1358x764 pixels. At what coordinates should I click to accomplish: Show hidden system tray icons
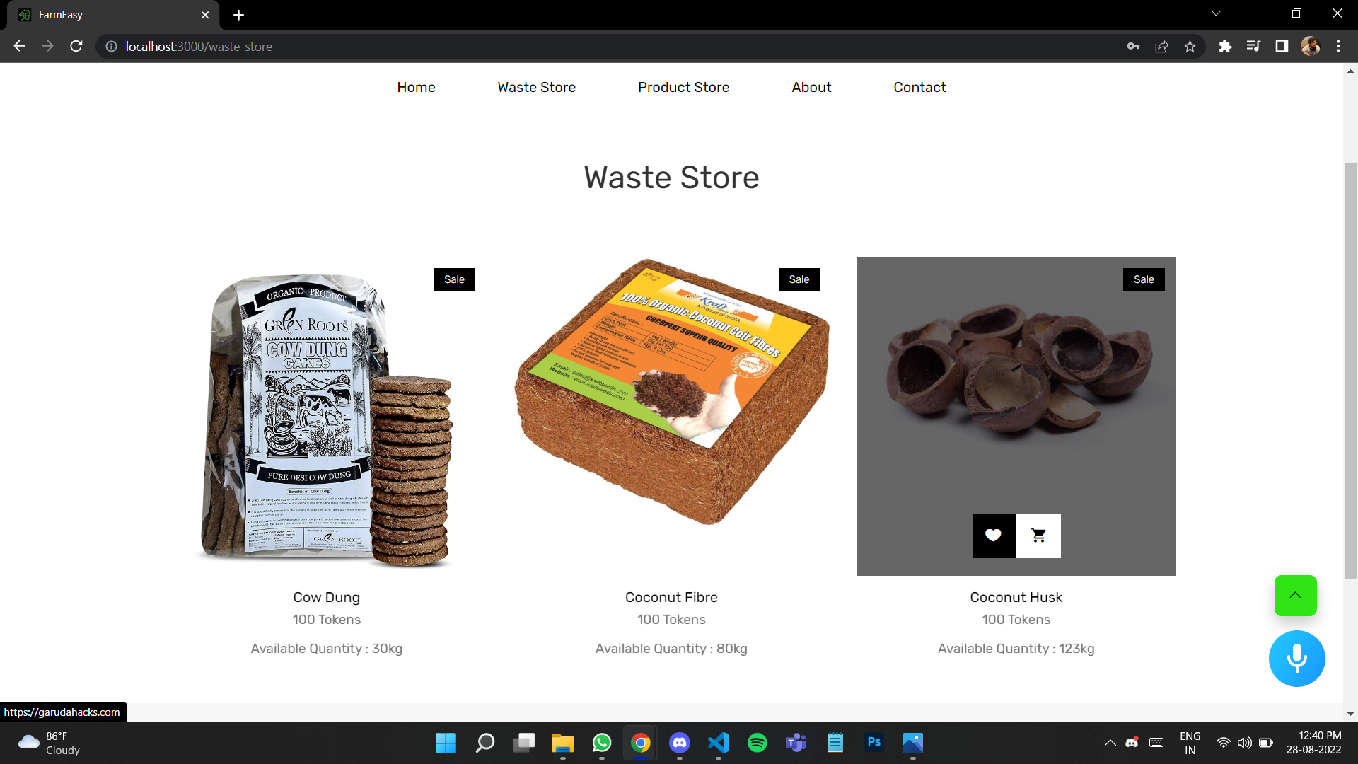click(1110, 743)
